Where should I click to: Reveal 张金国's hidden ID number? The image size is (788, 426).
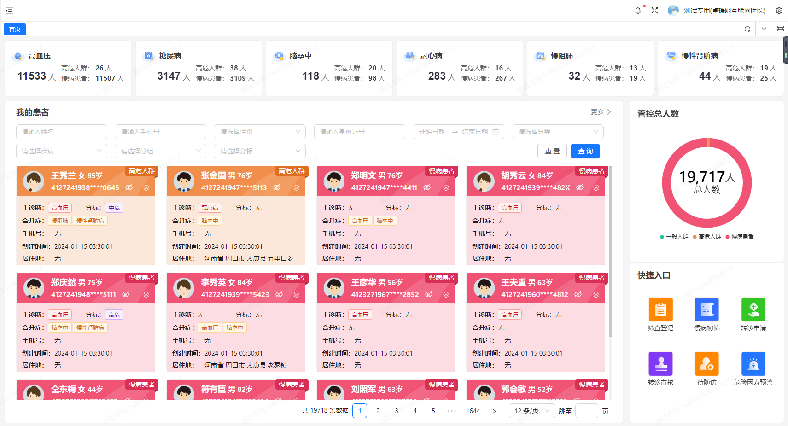pyautogui.click(x=277, y=187)
